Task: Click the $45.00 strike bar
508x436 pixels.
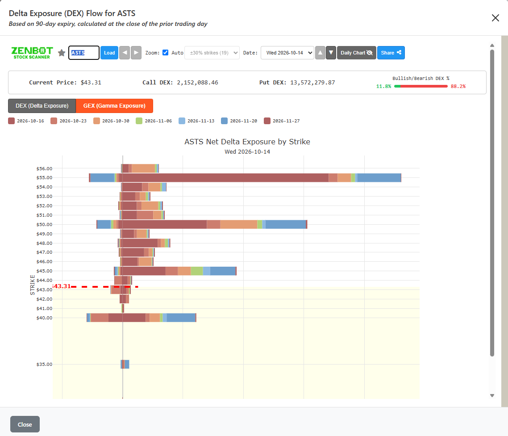Action: point(175,271)
